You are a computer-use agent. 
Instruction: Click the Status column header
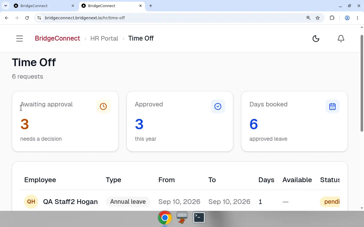tap(330, 180)
